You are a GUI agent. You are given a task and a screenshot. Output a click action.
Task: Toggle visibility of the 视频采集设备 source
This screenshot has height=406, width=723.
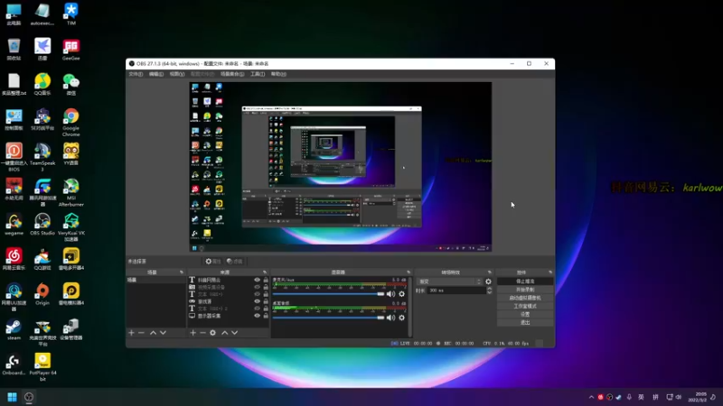pyautogui.click(x=258, y=287)
